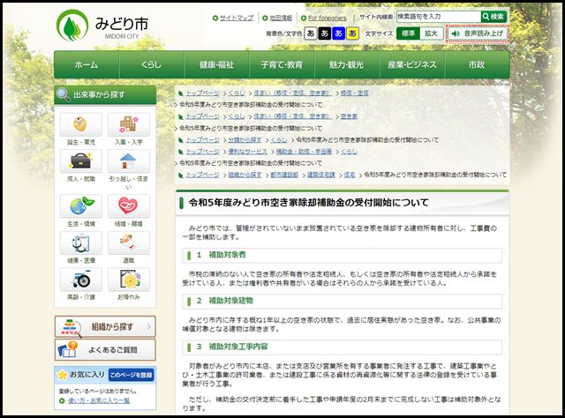Select the 成人・就職 briefcase icon
565x418 pixels.
[79, 163]
